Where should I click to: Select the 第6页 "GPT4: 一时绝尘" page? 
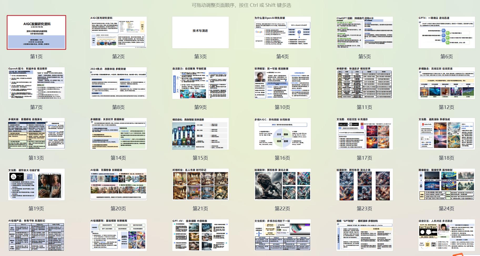[x=446, y=33]
